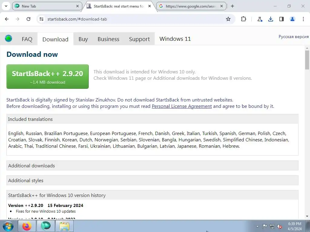
Task: Open Chrome Labs flask icon
Action: 260,19
